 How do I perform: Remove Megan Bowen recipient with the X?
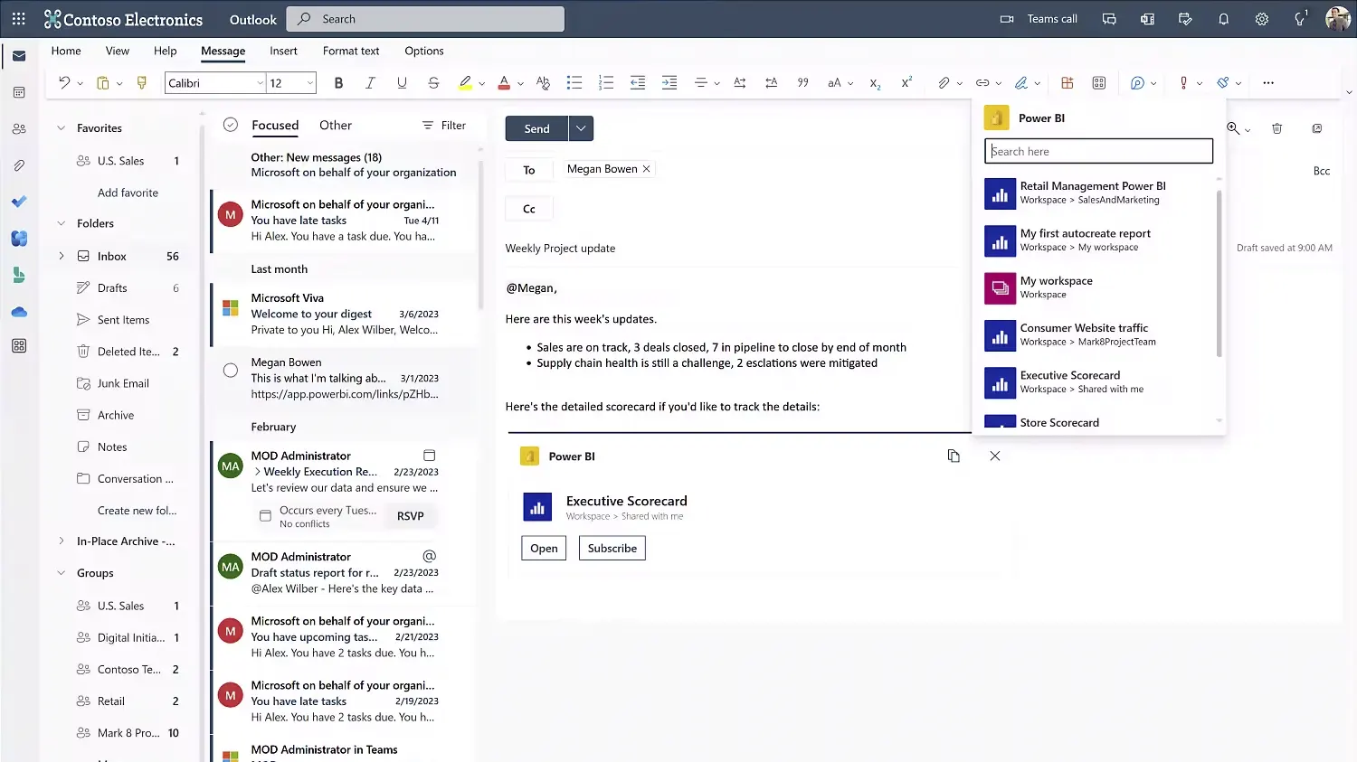[646, 169]
